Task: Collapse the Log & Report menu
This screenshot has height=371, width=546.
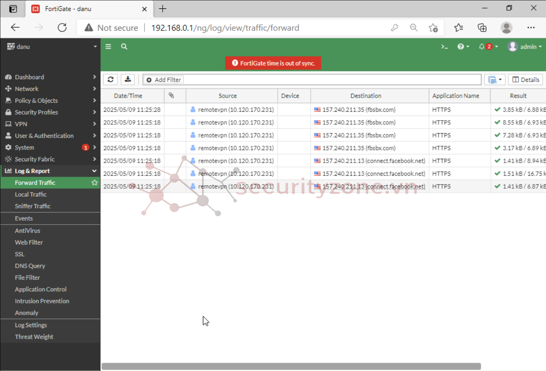Action: pos(50,171)
